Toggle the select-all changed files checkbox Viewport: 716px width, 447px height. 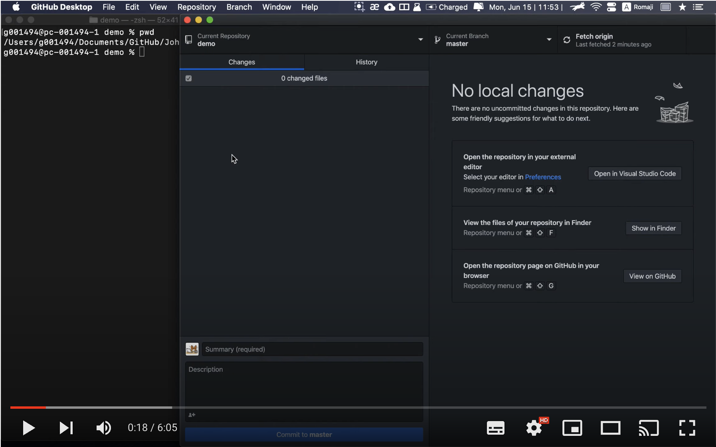click(x=189, y=78)
